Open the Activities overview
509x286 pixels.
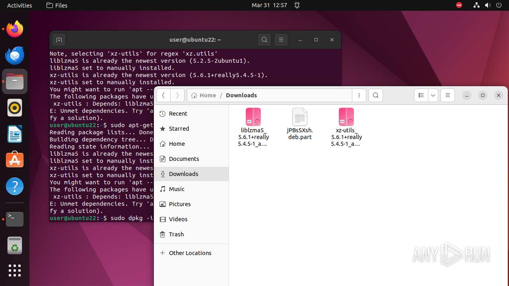(19, 5)
